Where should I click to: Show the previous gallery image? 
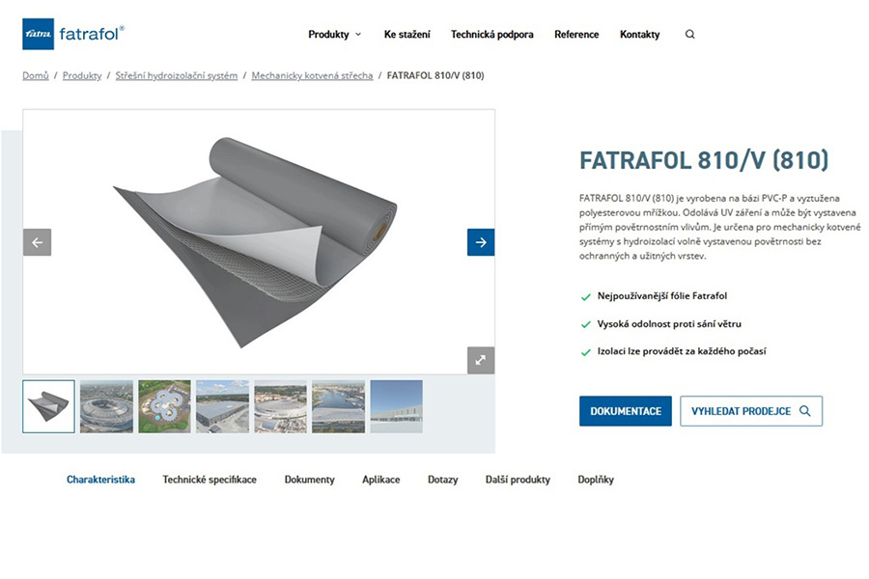pyautogui.click(x=37, y=242)
